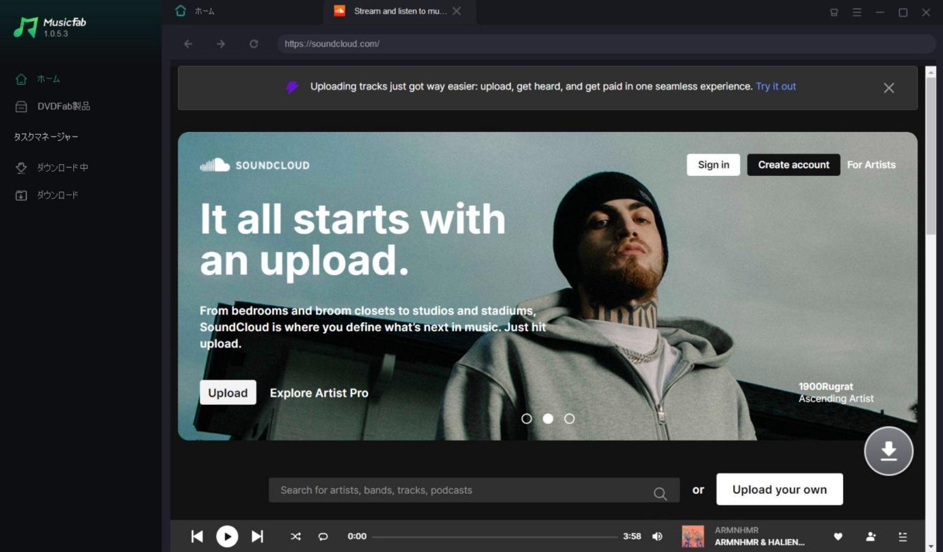Follow the artist with person-plus icon
The width and height of the screenshot is (943, 552).
[871, 537]
